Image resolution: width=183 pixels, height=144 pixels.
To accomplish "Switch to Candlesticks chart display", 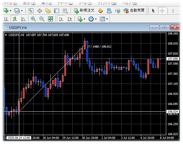I will (x=15, y=19).
